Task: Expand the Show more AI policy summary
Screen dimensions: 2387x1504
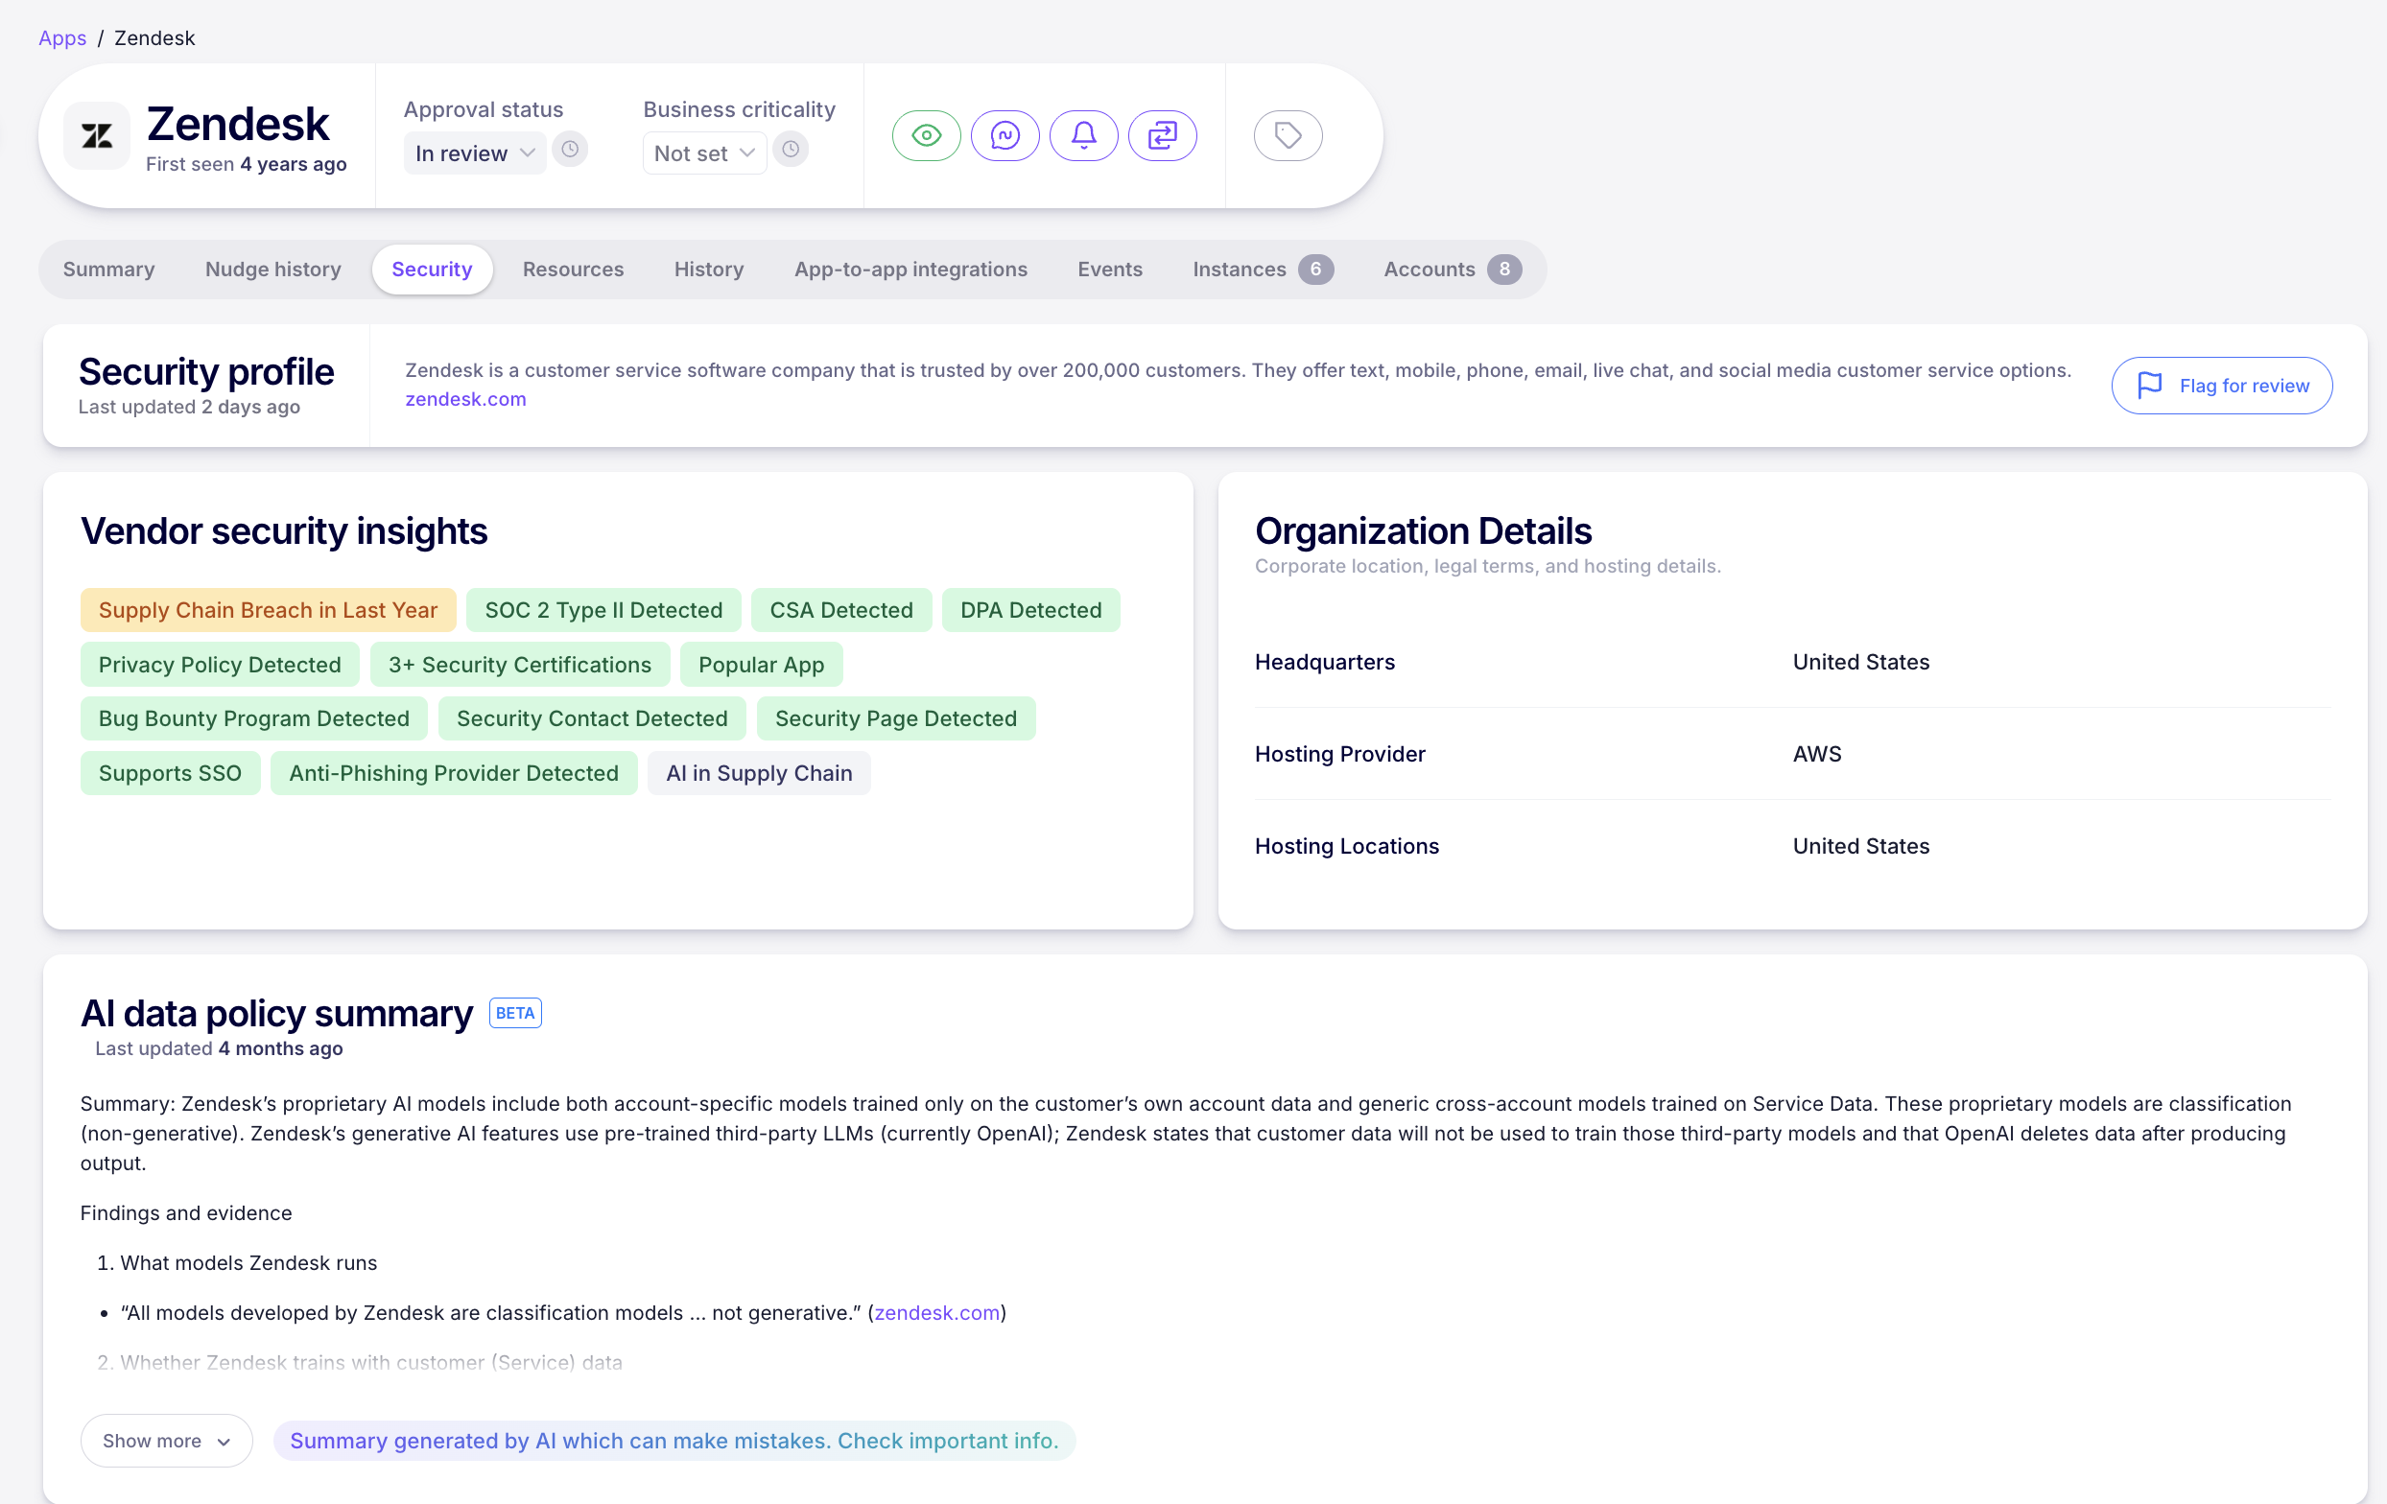Action: 166,1440
